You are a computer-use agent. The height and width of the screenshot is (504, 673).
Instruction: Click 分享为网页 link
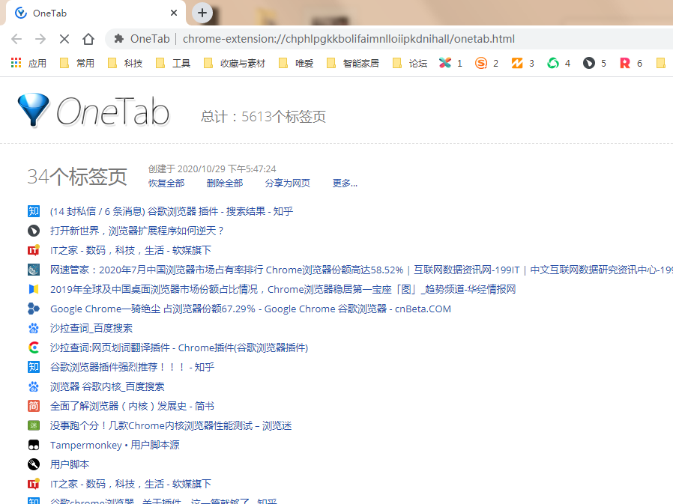(x=288, y=183)
